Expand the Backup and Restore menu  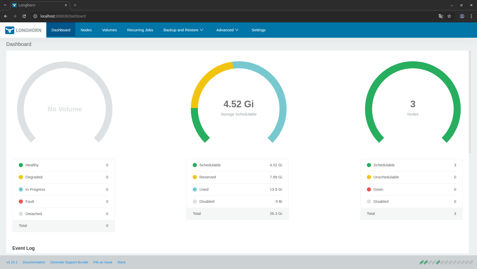183,30
